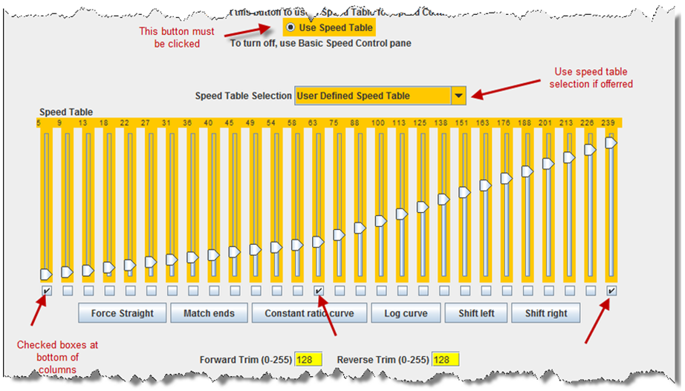The image size is (685, 391).
Task: Click the Reverse Trim value field
Action: (x=444, y=360)
